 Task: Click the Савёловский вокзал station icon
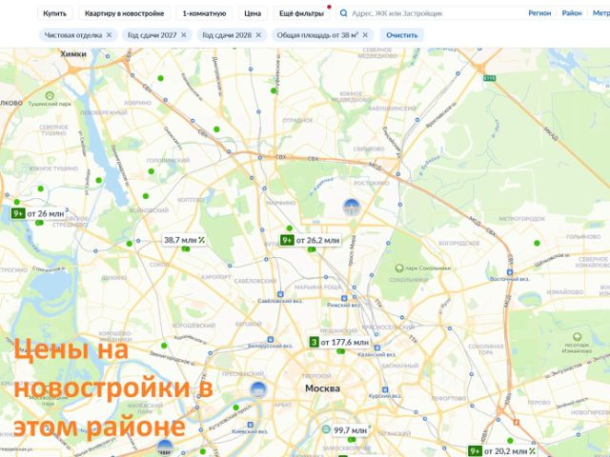tap(280, 294)
